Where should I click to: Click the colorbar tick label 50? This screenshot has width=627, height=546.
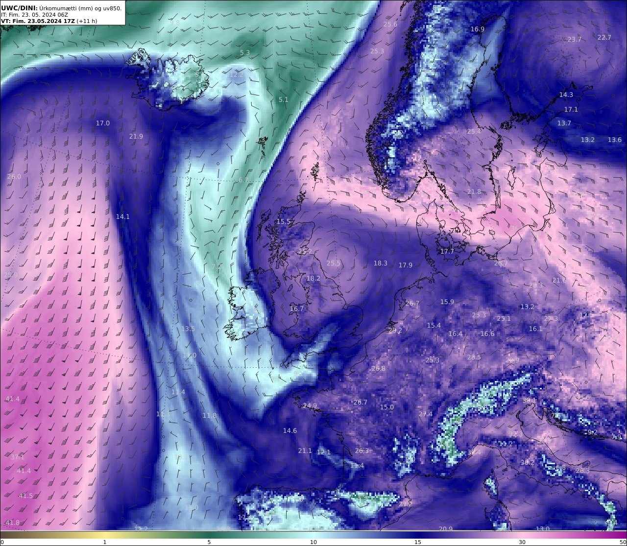coord(623,543)
